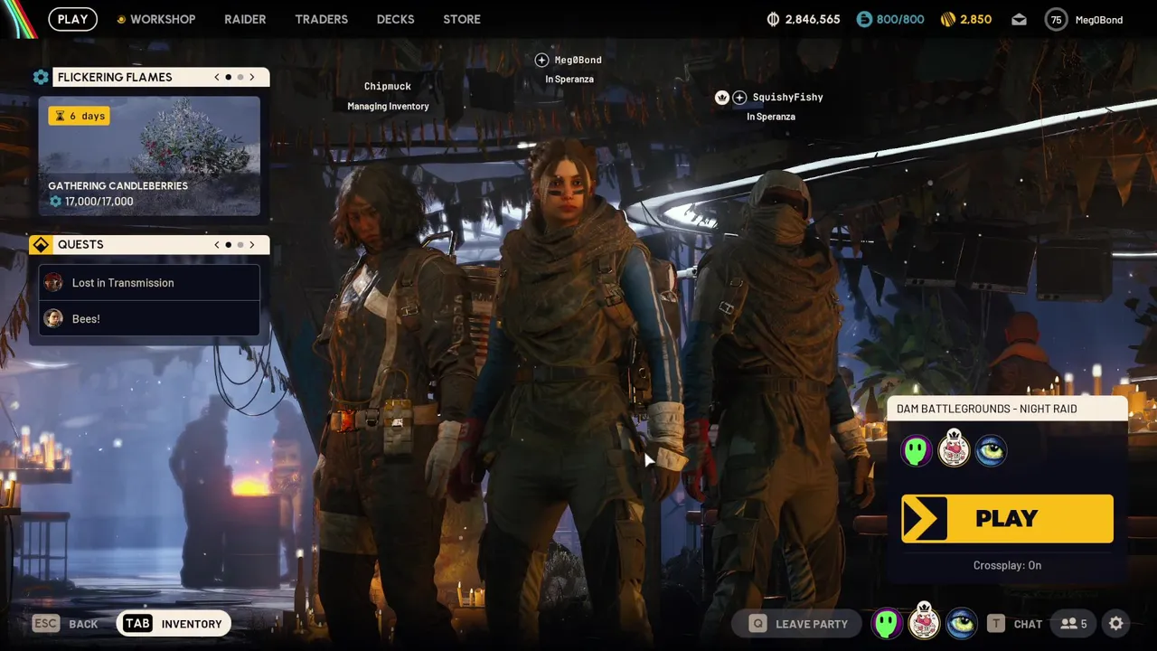Click pink crowned avatar in bottom bar
Image resolution: width=1157 pixels, height=651 pixels.
point(924,621)
